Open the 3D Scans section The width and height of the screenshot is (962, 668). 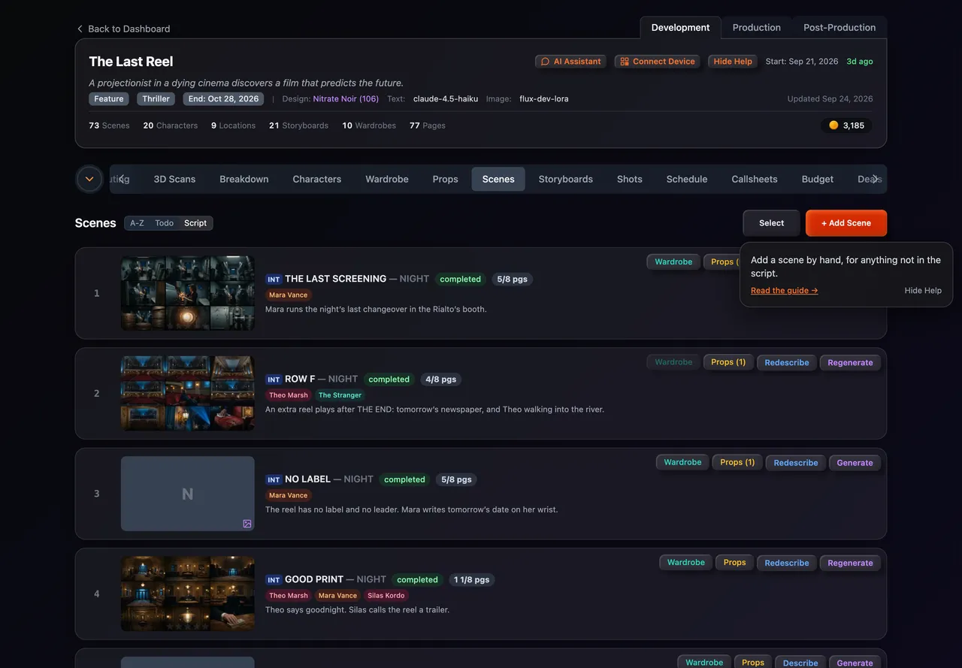tap(174, 179)
